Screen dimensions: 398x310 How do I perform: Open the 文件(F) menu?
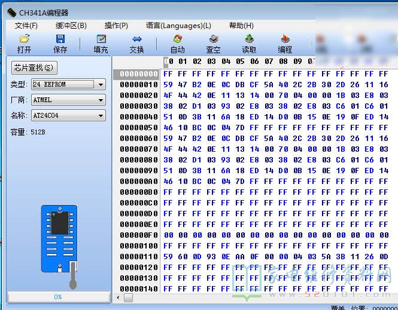point(26,26)
